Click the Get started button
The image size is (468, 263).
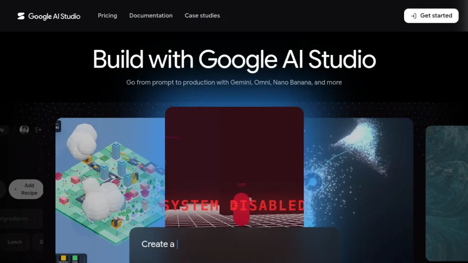(x=431, y=16)
